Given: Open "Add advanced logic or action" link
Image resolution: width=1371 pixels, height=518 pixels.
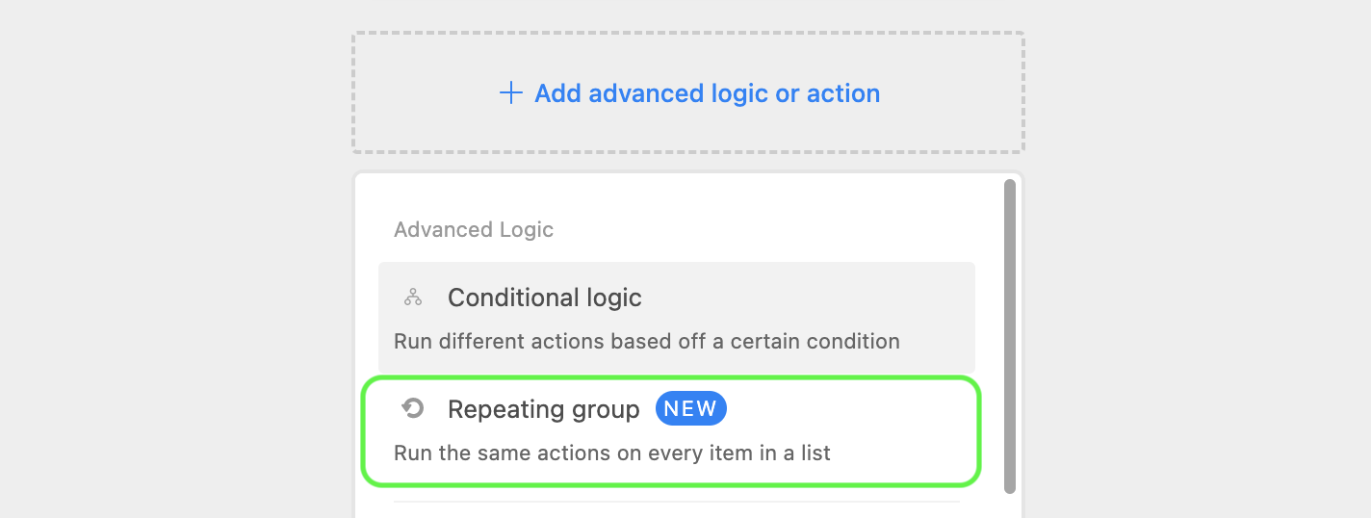Looking at the screenshot, I should pos(689,93).
